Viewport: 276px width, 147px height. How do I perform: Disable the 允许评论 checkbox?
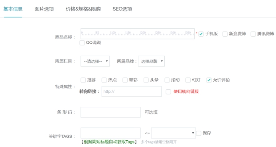tap(209, 80)
